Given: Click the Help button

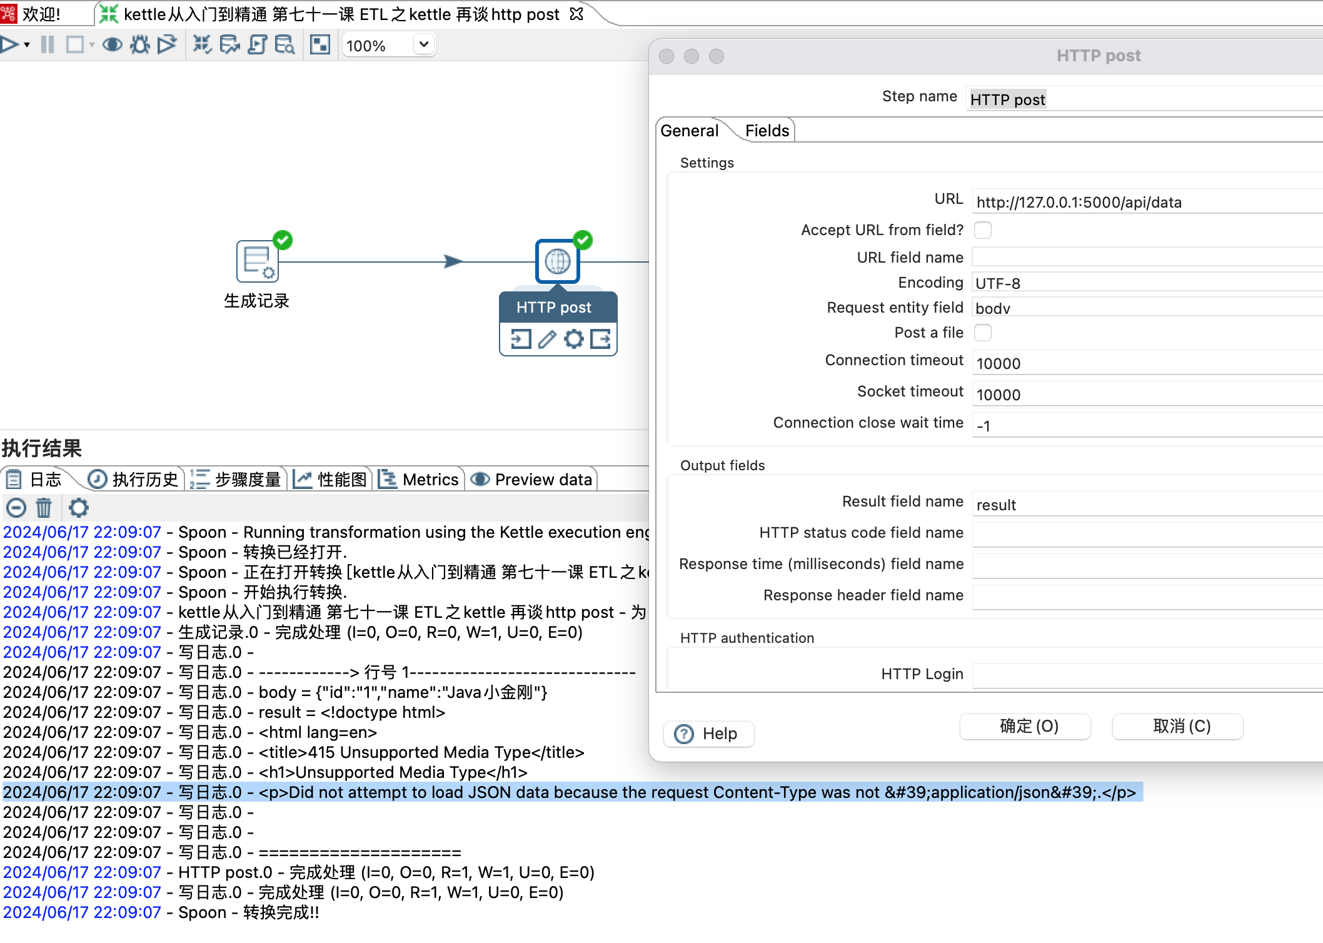Looking at the screenshot, I should (708, 734).
